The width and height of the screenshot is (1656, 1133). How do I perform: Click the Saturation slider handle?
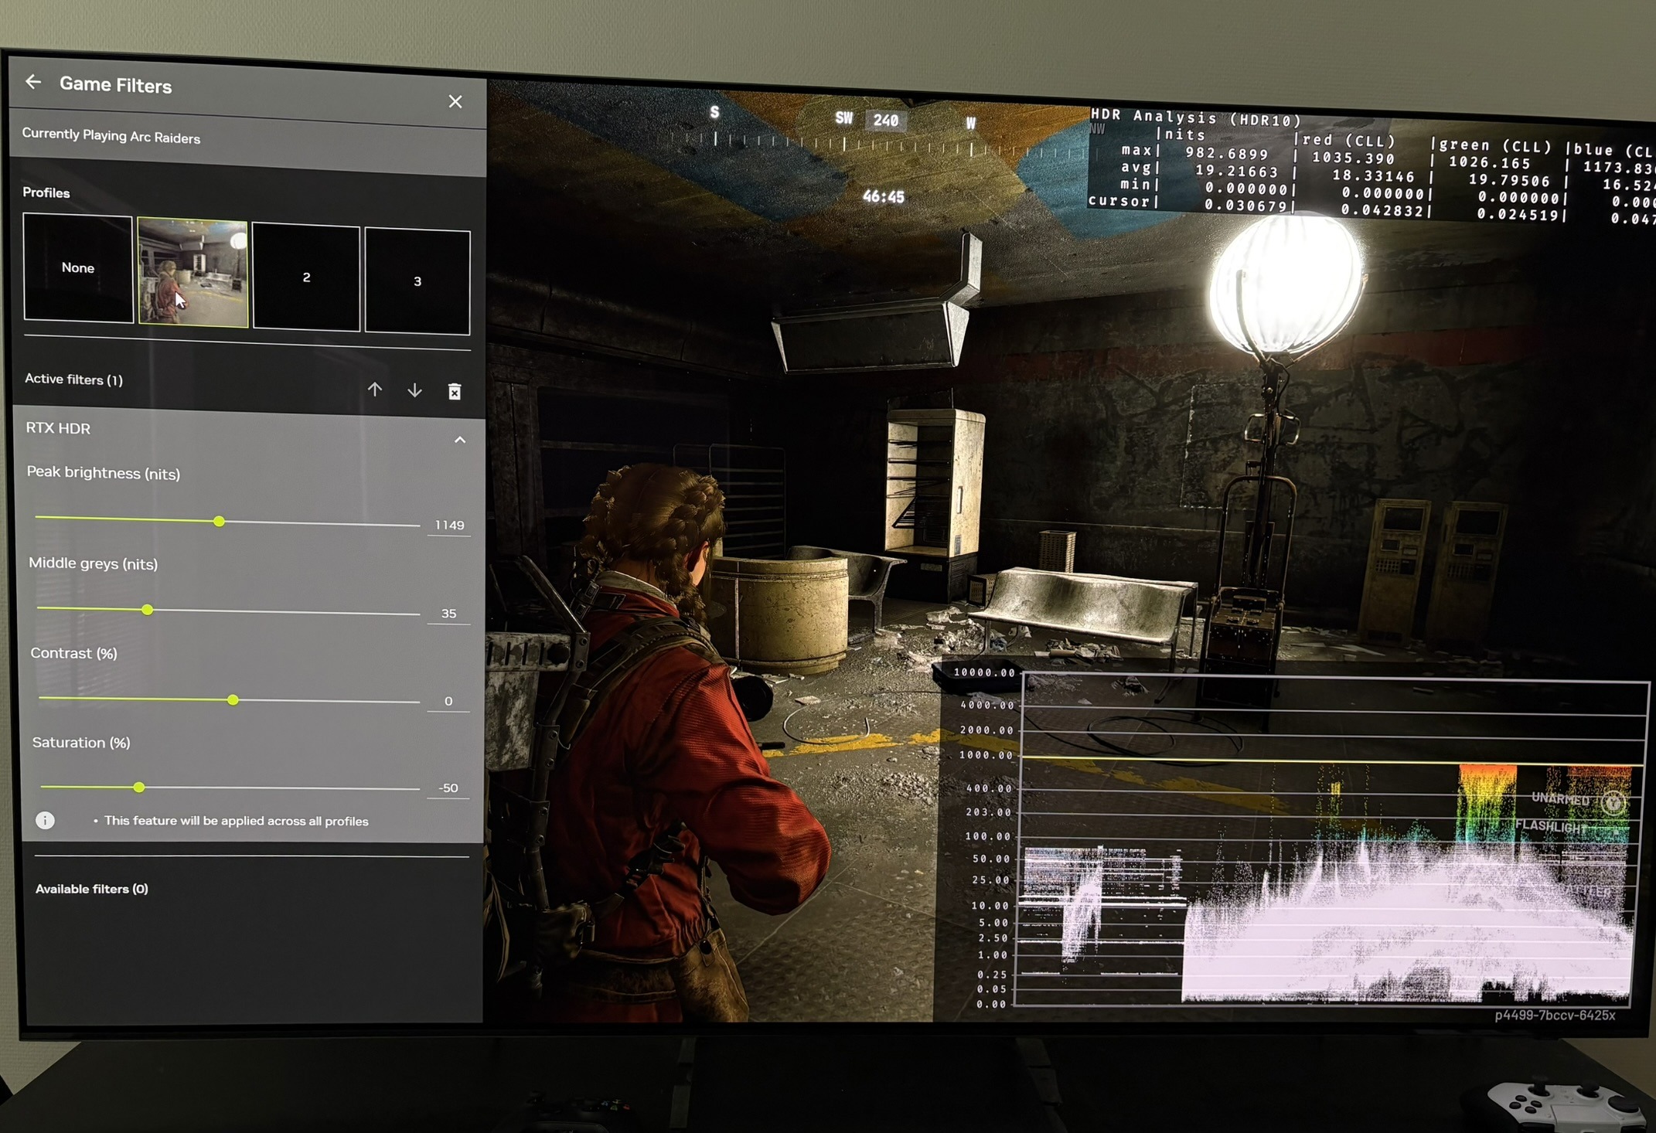click(x=139, y=788)
